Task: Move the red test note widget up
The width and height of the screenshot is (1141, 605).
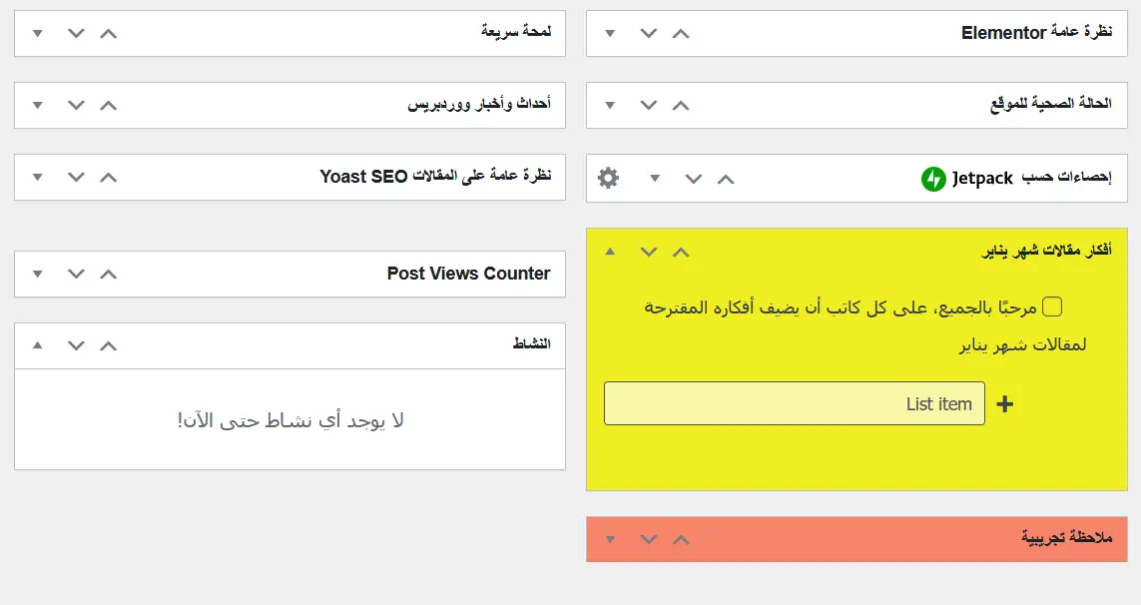Action: (x=681, y=539)
